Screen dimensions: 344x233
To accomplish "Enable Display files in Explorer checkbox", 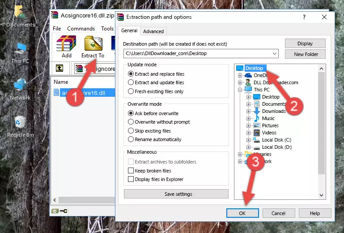I will 131,179.
